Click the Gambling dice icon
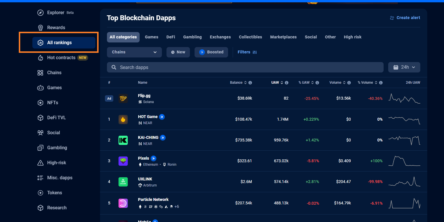This screenshot has width=444, height=222. [x=40, y=148]
